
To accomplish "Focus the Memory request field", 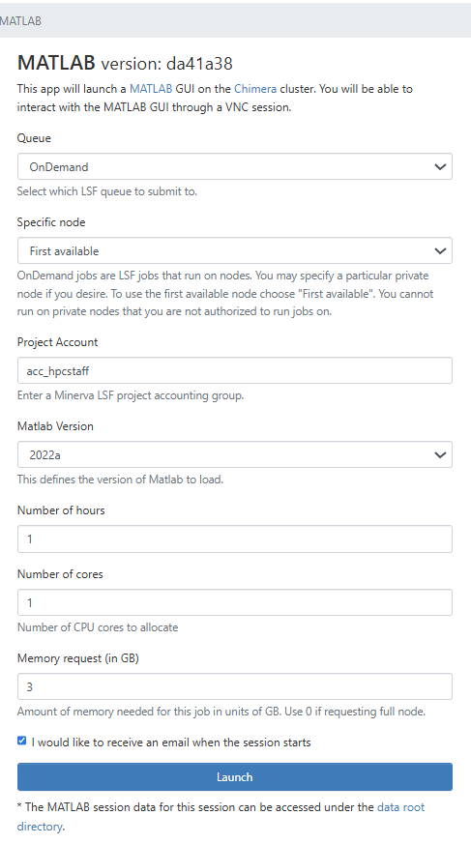I will click(x=235, y=686).
